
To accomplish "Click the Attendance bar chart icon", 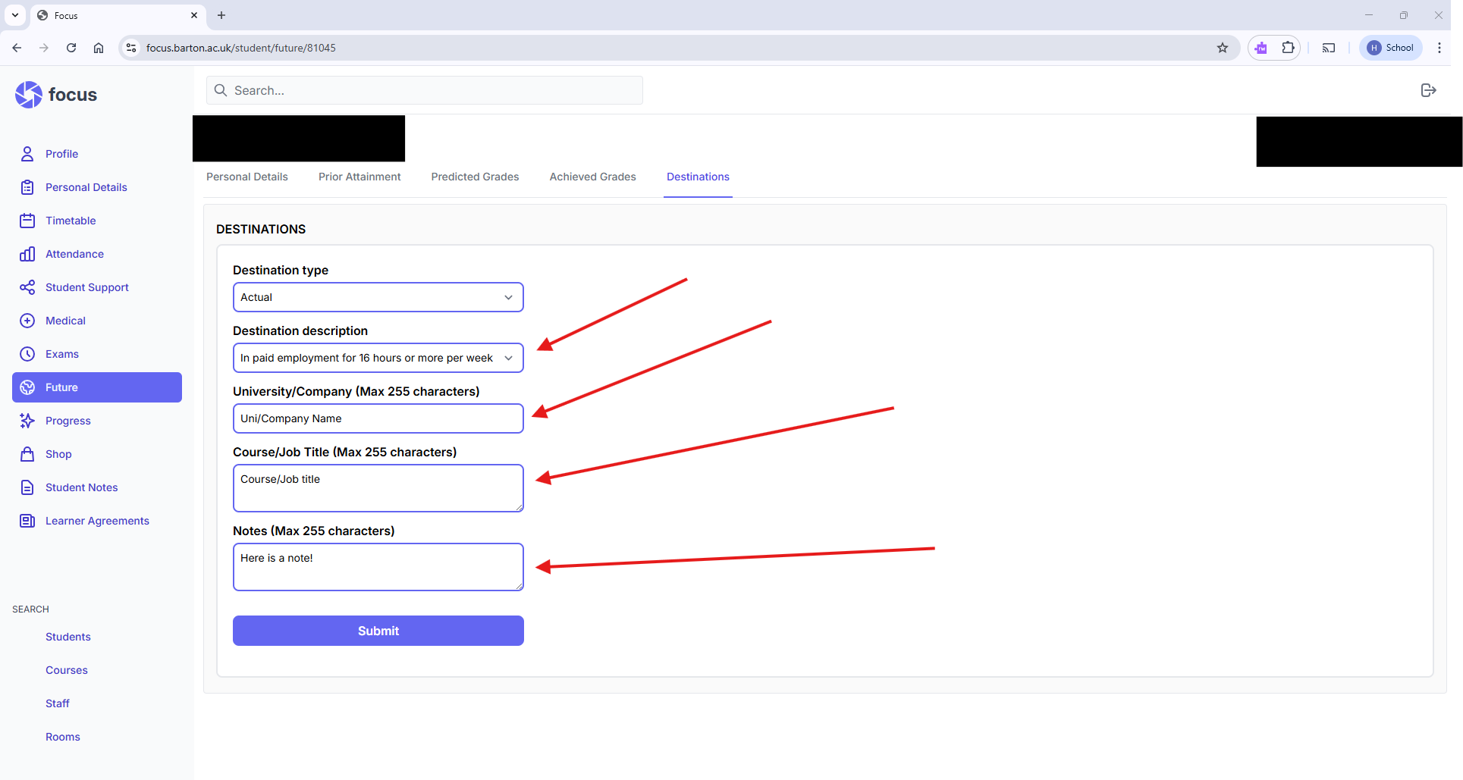I will [27, 254].
